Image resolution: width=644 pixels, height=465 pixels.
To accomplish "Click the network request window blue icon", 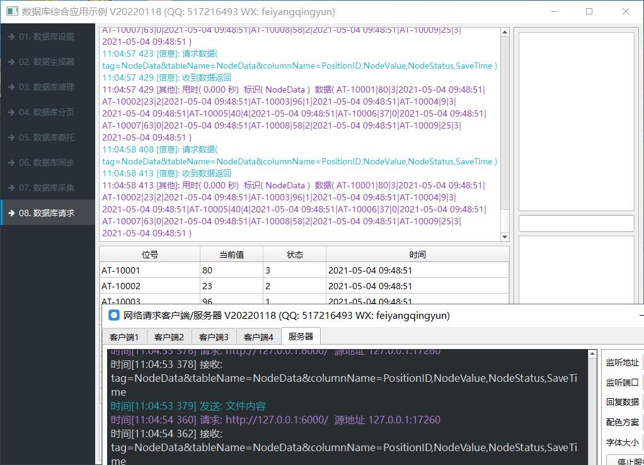I will click(114, 315).
